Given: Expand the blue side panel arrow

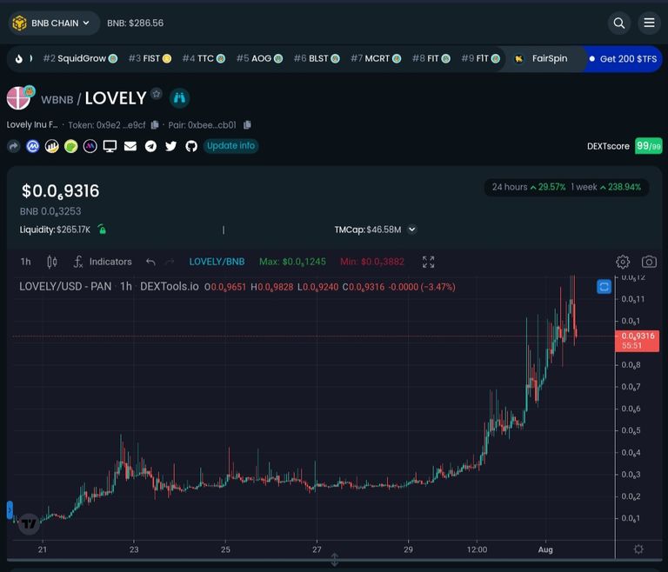Looking at the screenshot, I should click(10, 509).
